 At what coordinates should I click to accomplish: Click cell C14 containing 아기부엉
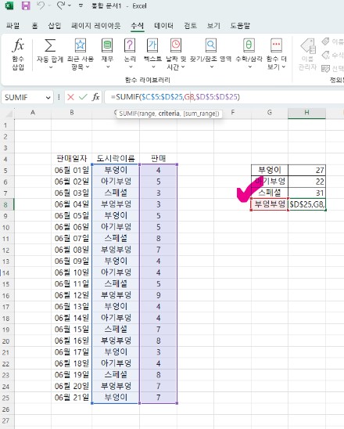pos(116,272)
